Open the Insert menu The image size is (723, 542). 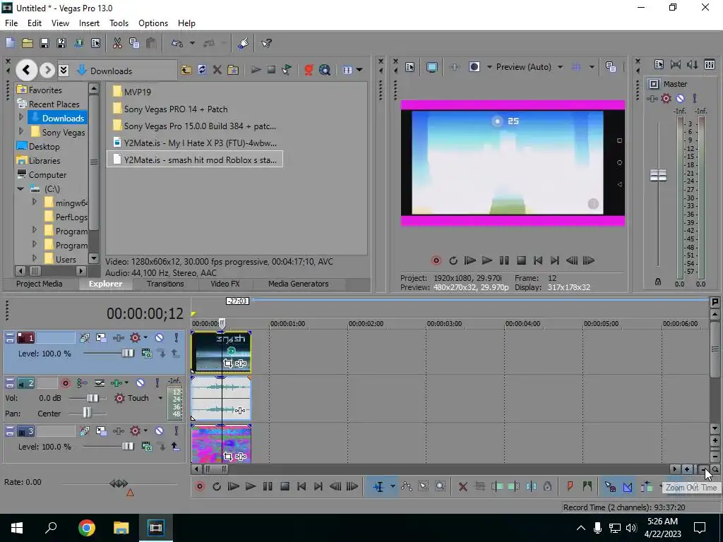(x=89, y=23)
